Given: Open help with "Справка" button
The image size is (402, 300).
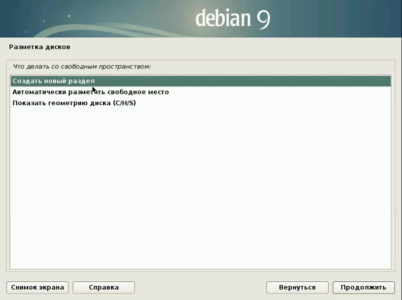Looking at the screenshot, I should pos(103,287).
